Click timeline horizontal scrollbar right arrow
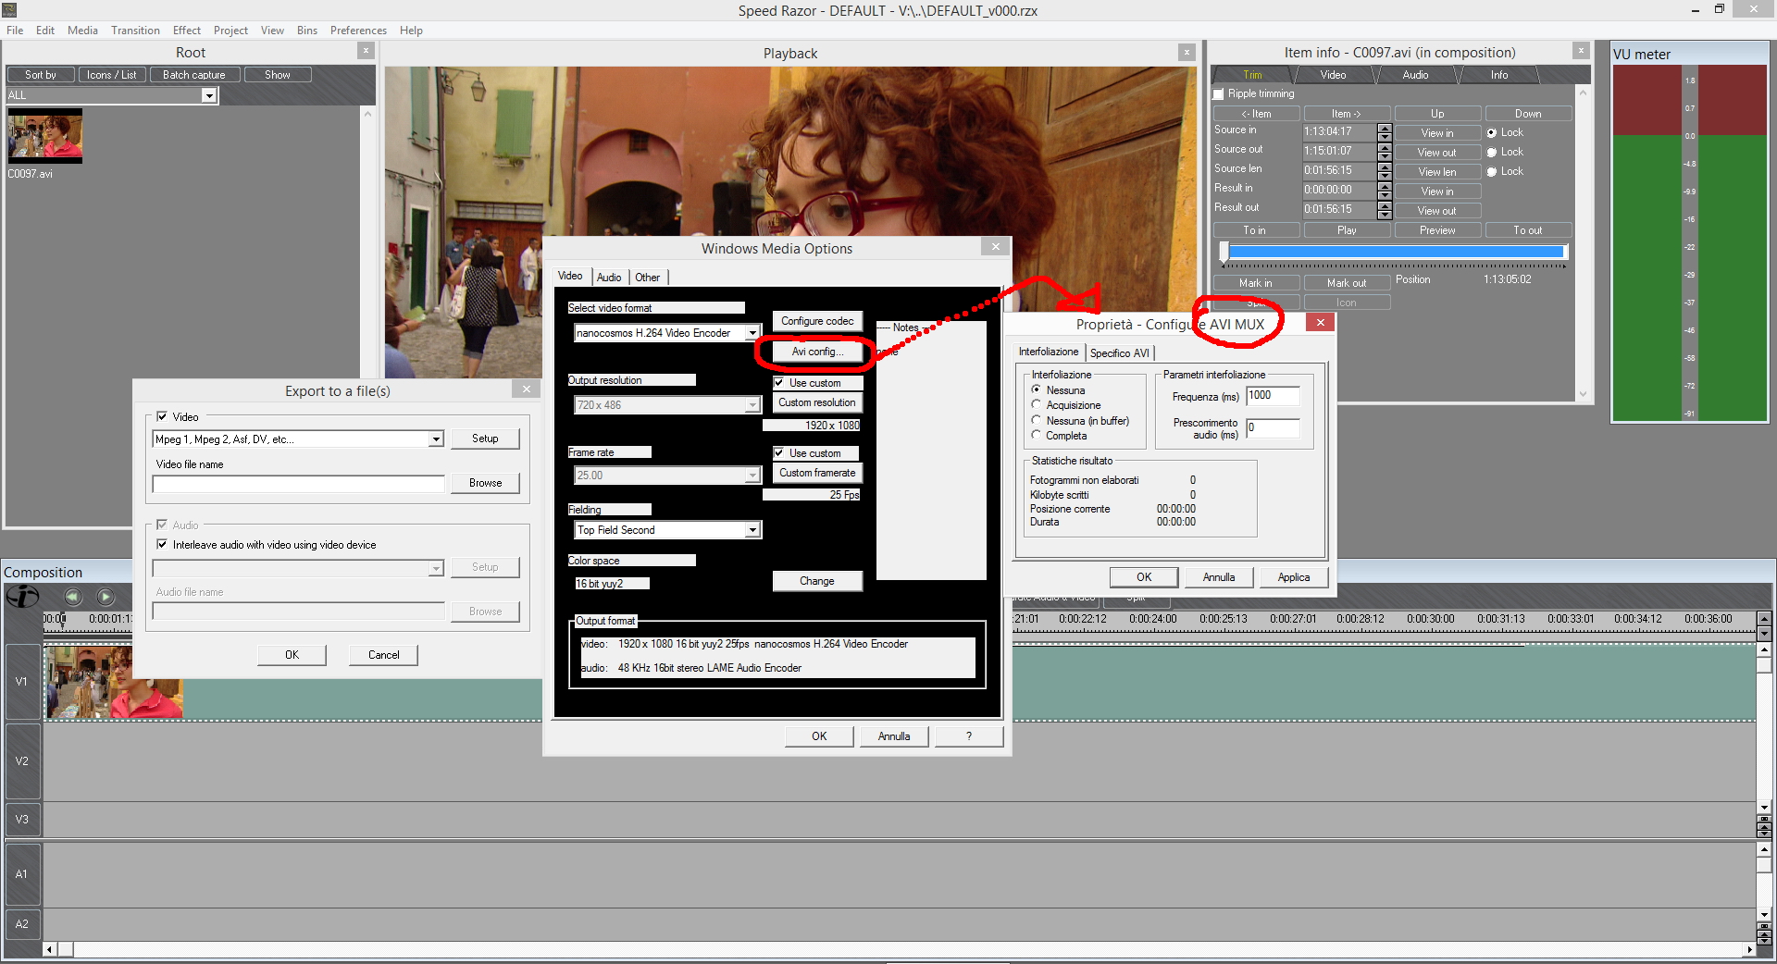This screenshot has width=1777, height=964. 1749,949
